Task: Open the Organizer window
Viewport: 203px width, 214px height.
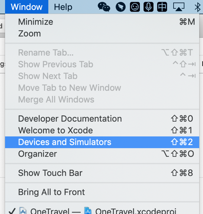Action: pyautogui.click(x=102, y=154)
